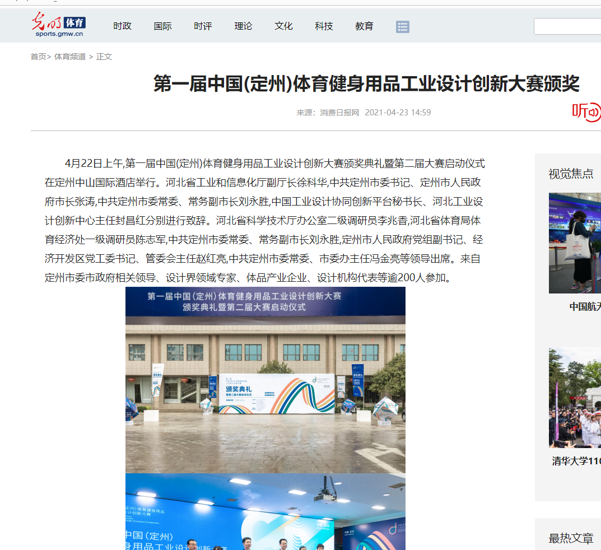601x550 pixels.
Task: Choose 文化 in the navigation bar
Action: (283, 26)
